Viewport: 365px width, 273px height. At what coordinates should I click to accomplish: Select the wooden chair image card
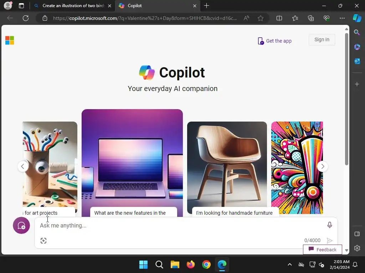tap(227, 164)
